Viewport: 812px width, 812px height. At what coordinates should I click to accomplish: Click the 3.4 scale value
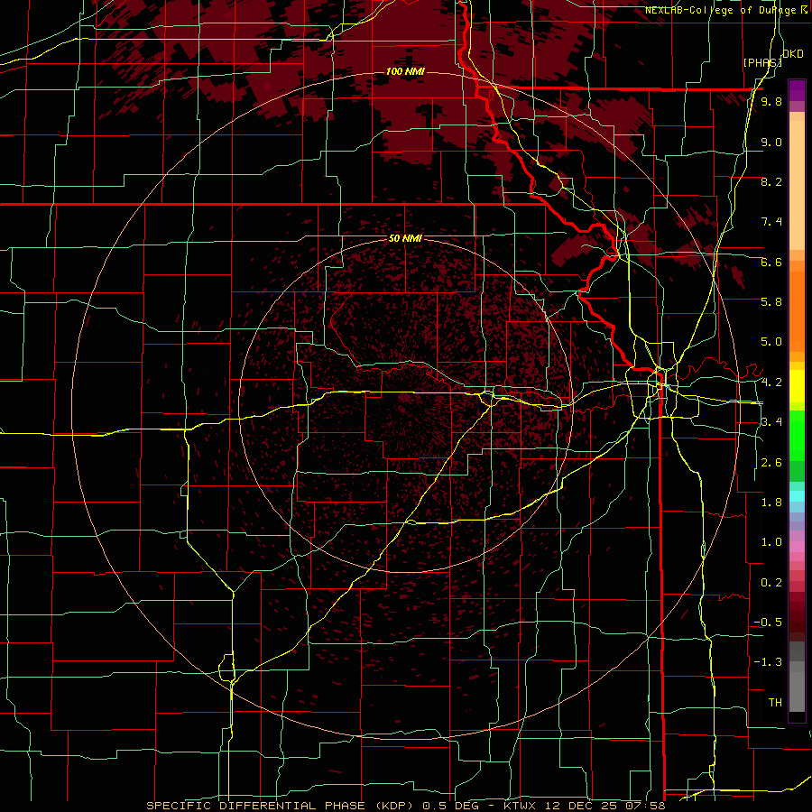[x=771, y=422]
